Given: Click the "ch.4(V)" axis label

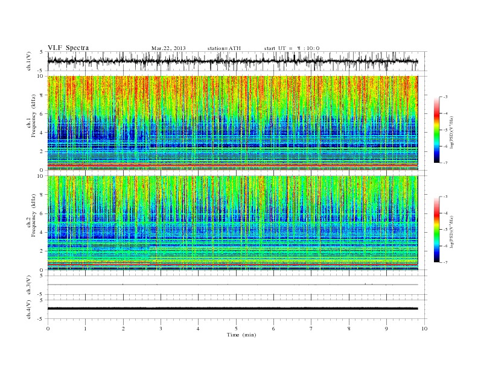Looking at the screenshot, I should (x=28, y=309).
